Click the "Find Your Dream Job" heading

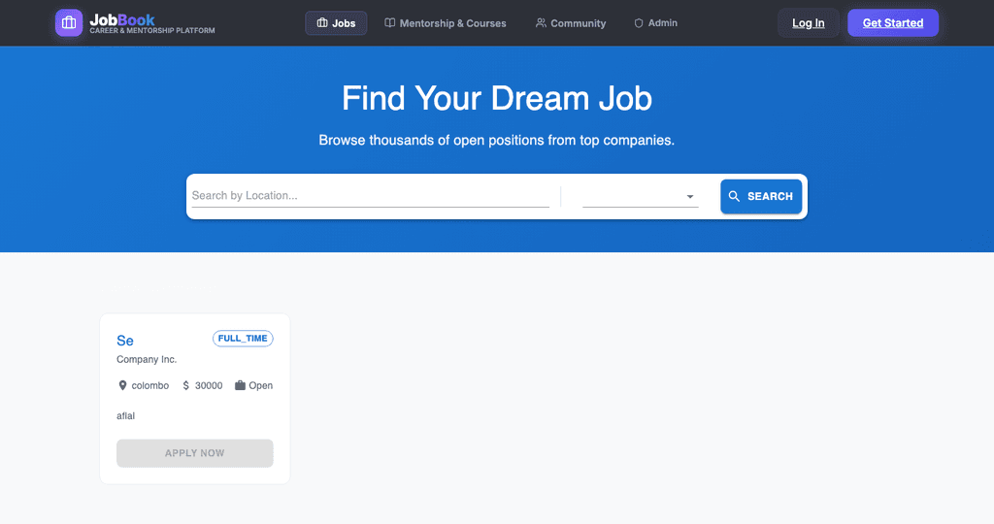tap(497, 98)
